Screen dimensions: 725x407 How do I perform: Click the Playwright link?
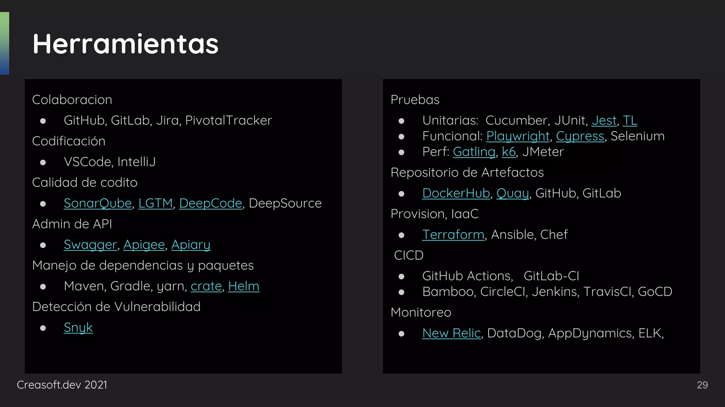coord(518,136)
